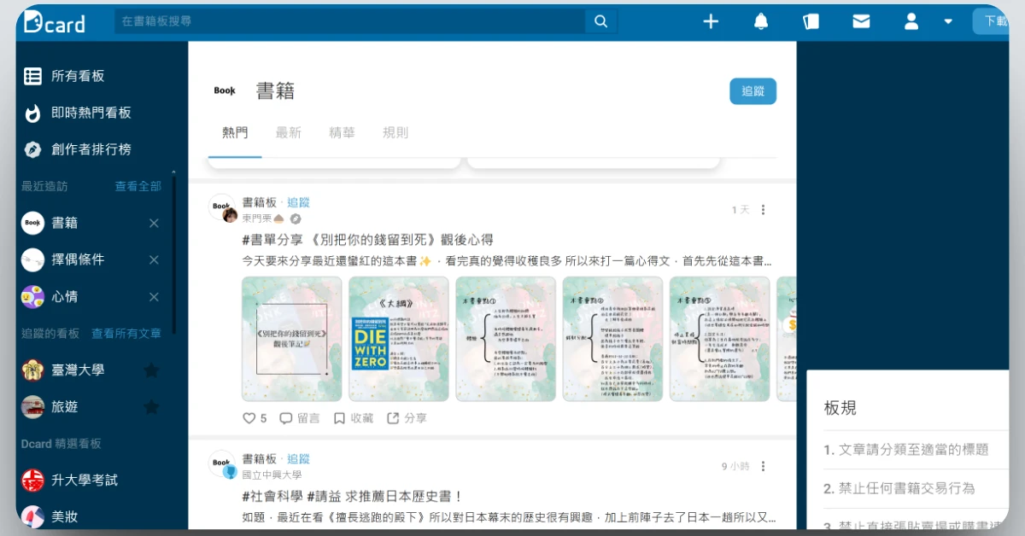The height and width of the screenshot is (536, 1025).
Task: Open notifications bell icon
Action: pyautogui.click(x=761, y=21)
